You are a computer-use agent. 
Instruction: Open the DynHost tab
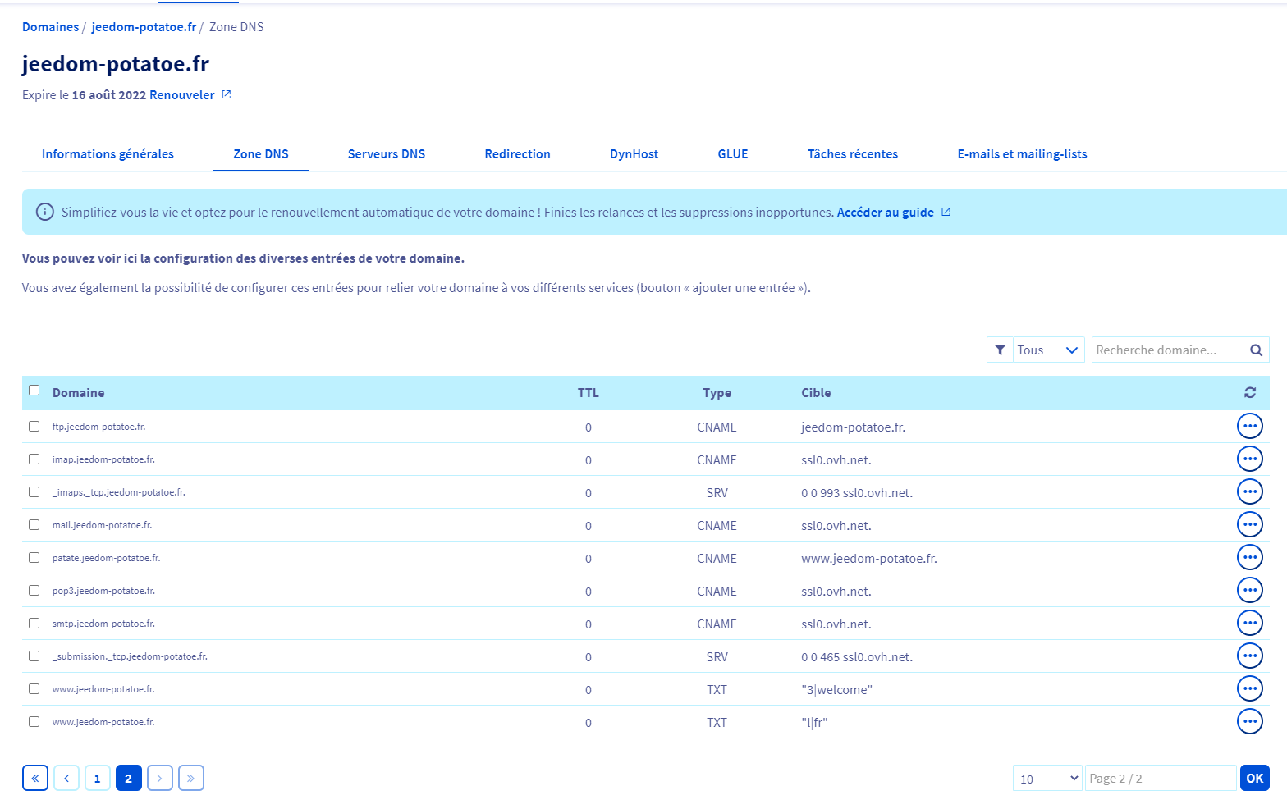[634, 154]
